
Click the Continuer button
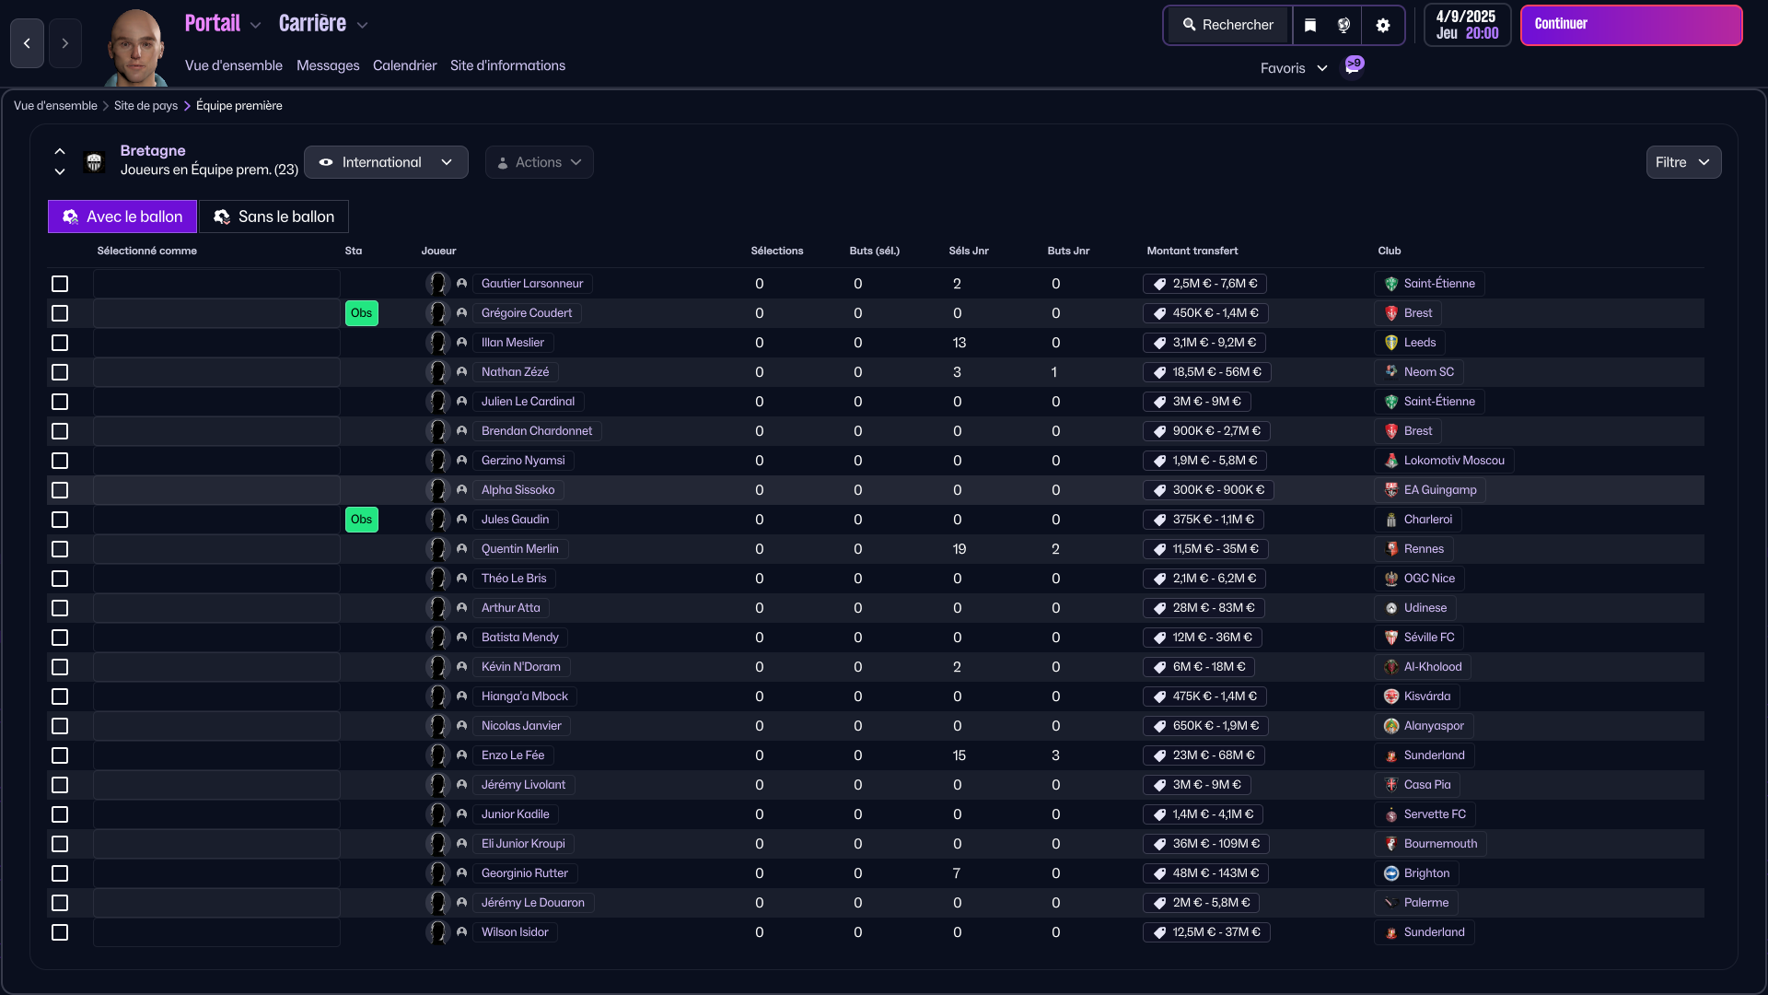1631,25
